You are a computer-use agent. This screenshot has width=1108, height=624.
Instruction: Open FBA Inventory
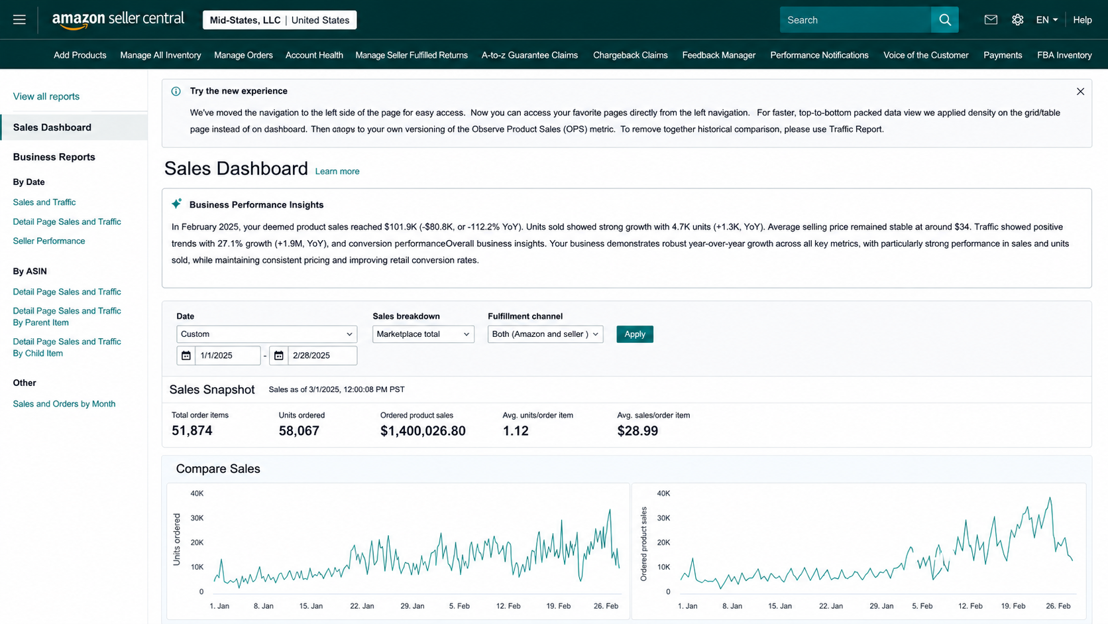tap(1064, 55)
